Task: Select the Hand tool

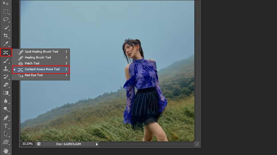Action: [x=6, y=151]
